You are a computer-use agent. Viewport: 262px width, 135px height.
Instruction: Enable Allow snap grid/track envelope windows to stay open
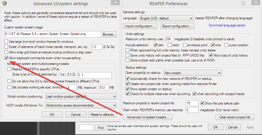tap(6, 52)
